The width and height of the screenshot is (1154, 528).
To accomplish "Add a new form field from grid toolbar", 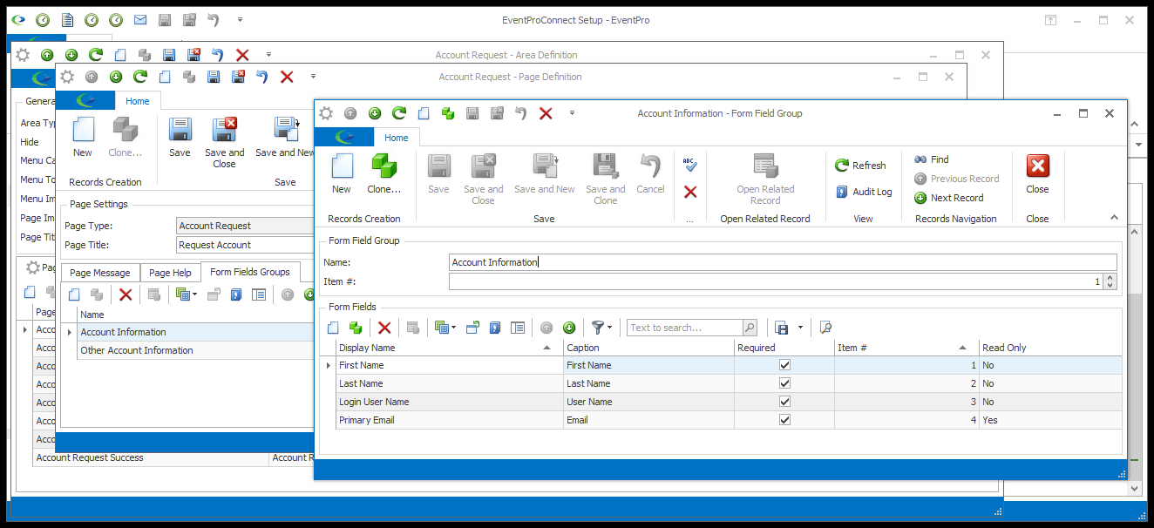I will pyautogui.click(x=333, y=328).
